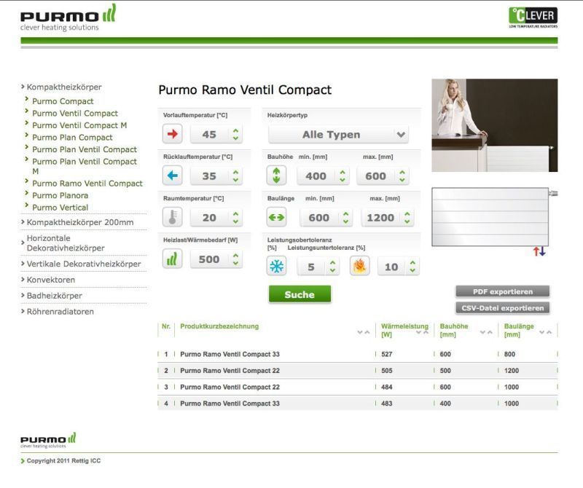The height and width of the screenshot is (488, 583).
Task: Open the Purmo Ramo Ventil Compact link
Action: (x=87, y=184)
